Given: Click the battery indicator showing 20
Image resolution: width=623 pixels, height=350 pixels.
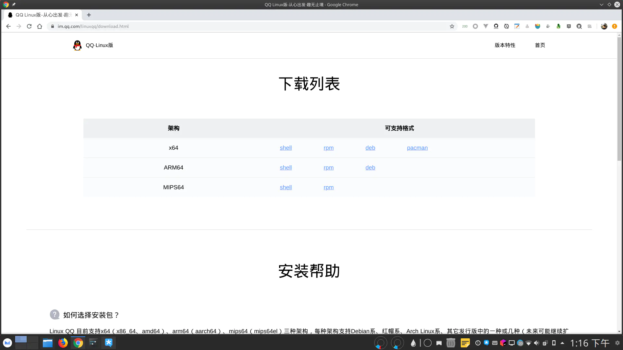Looking at the screenshot, I should [x=520, y=343].
